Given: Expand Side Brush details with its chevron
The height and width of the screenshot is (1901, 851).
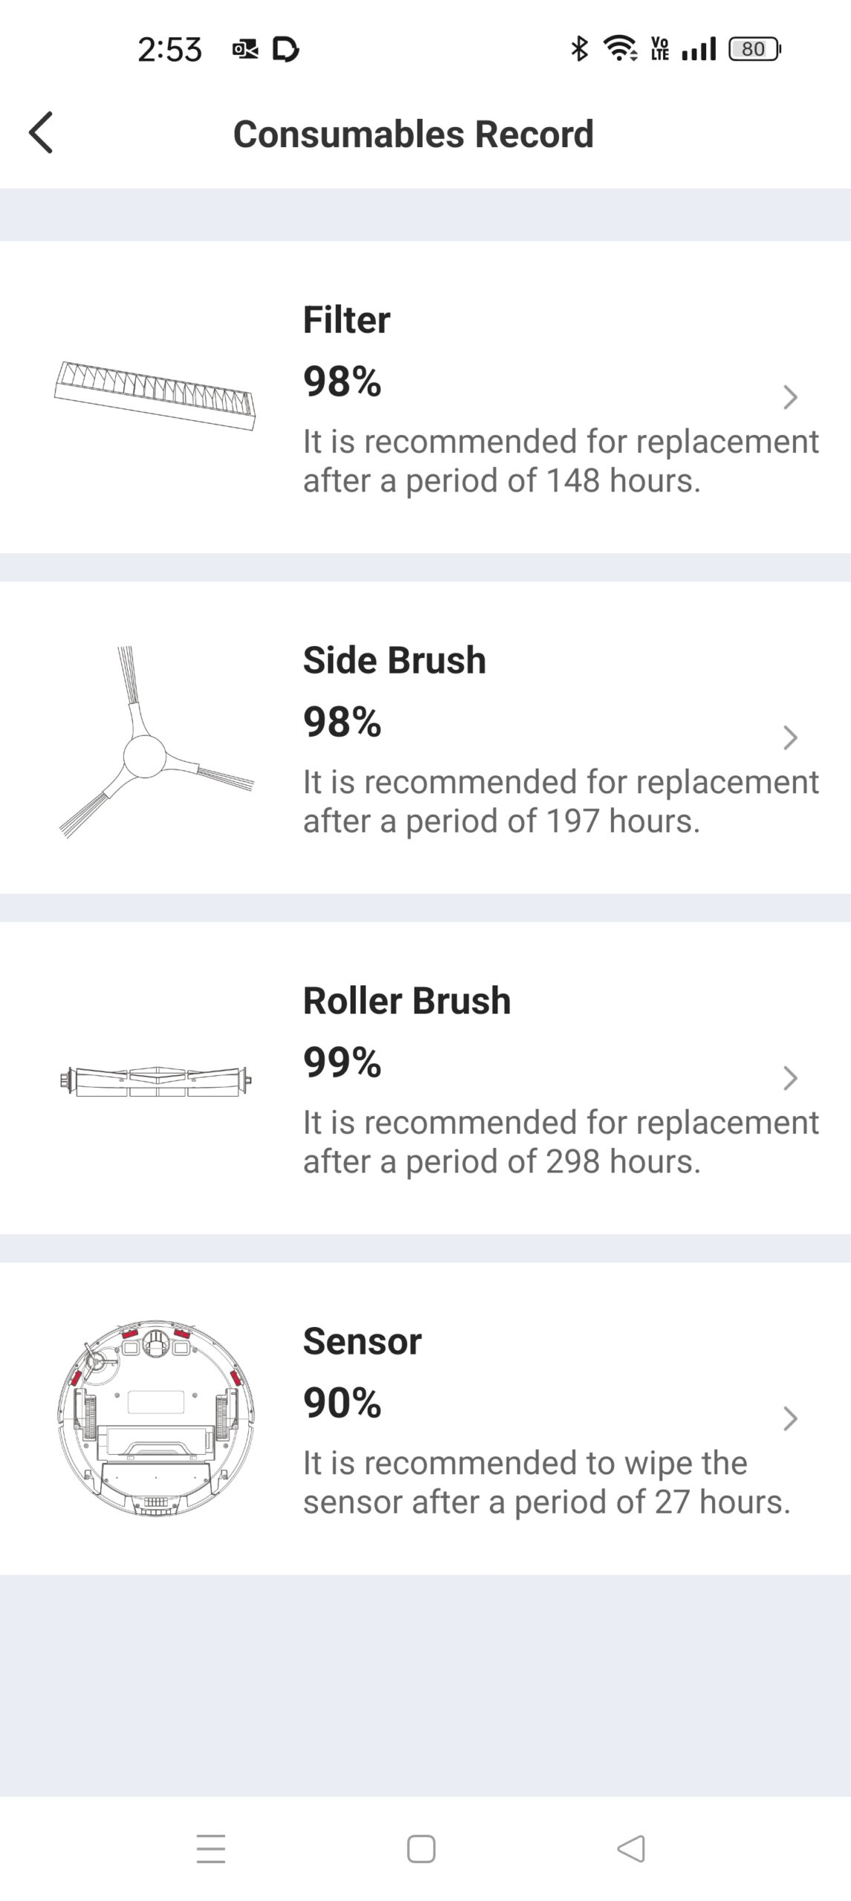Looking at the screenshot, I should pyautogui.click(x=790, y=737).
